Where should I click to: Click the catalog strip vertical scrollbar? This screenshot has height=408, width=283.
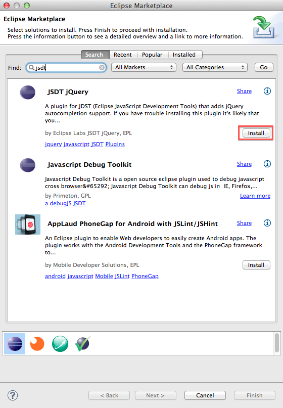coord(277,342)
